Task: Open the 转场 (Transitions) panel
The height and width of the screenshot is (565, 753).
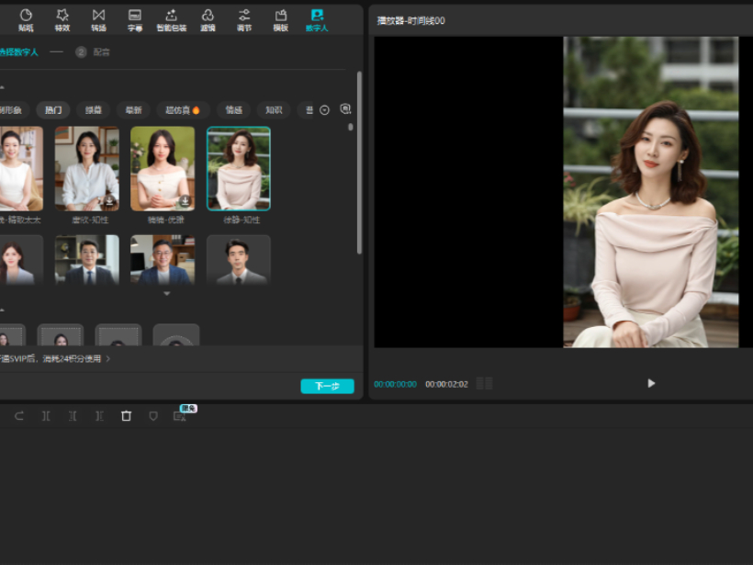Action: (x=98, y=19)
